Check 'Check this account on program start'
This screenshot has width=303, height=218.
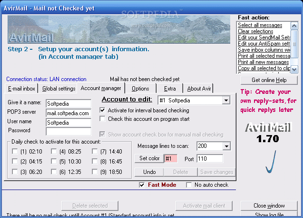click(102, 118)
